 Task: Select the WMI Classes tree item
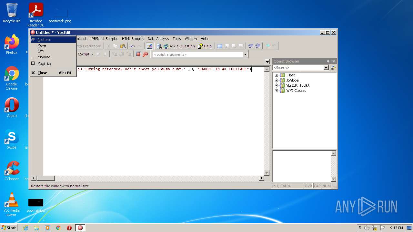pos(296,91)
